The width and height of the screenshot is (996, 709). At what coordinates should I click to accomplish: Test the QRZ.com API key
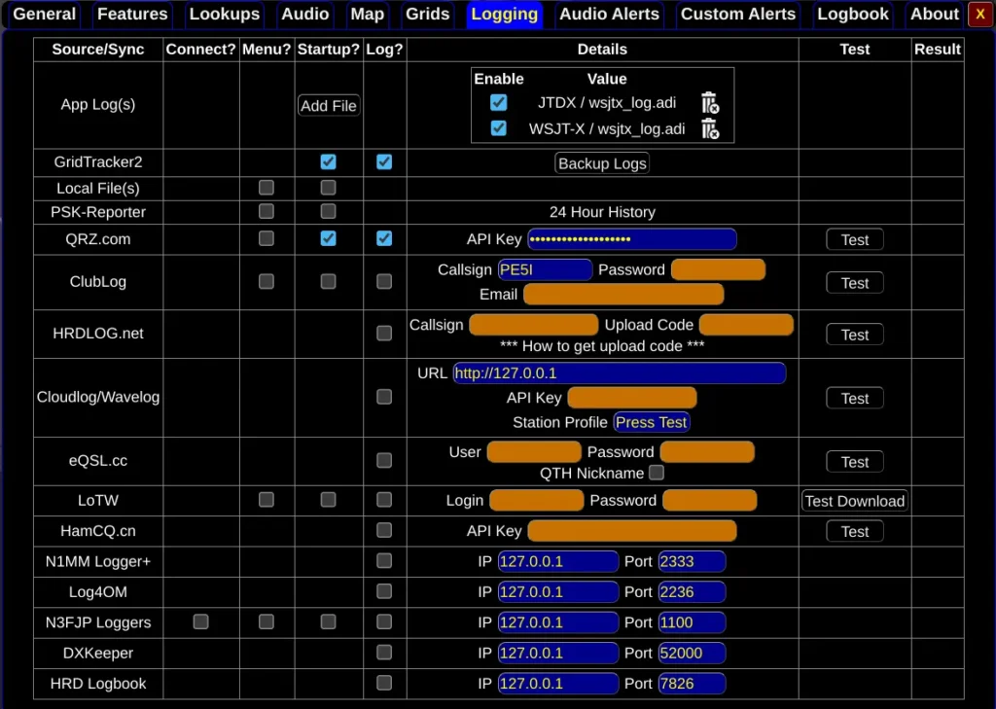coord(854,239)
